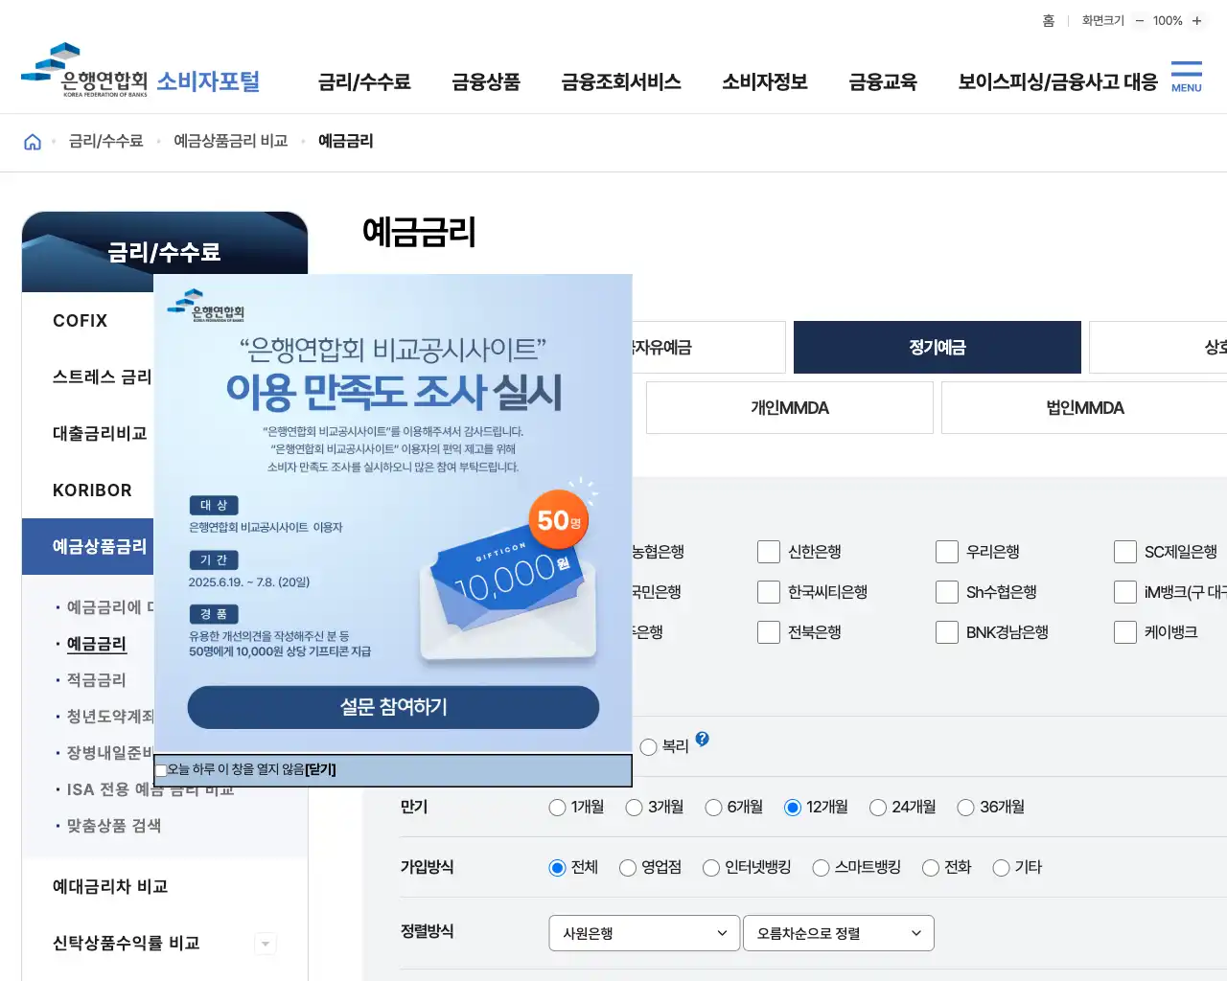The width and height of the screenshot is (1227, 981).
Task: Select 6개월 maturity radio
Action: point(713,808)
